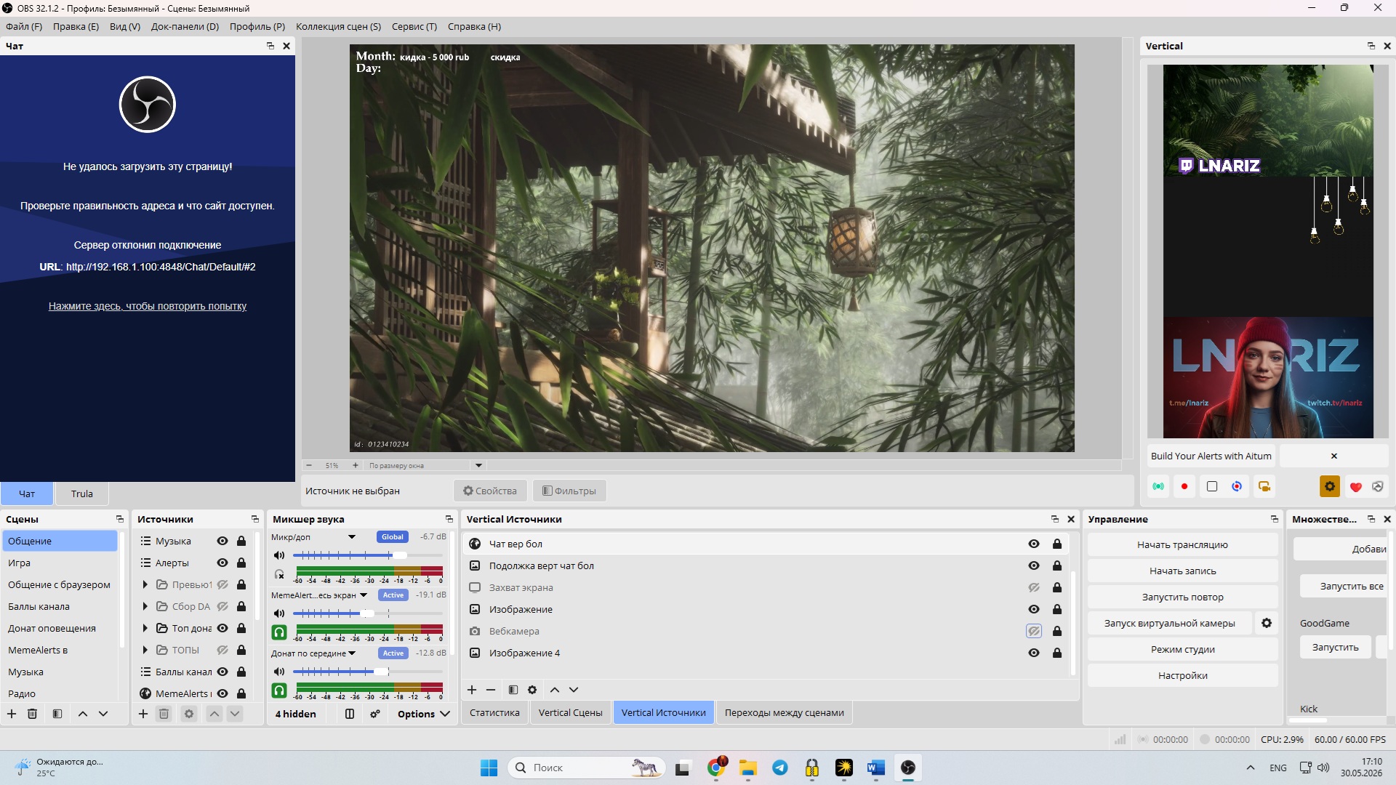Click the red record icon in Vertical panel
The height and width of the screenshot is (785, 1396).
click(1184, 486)
